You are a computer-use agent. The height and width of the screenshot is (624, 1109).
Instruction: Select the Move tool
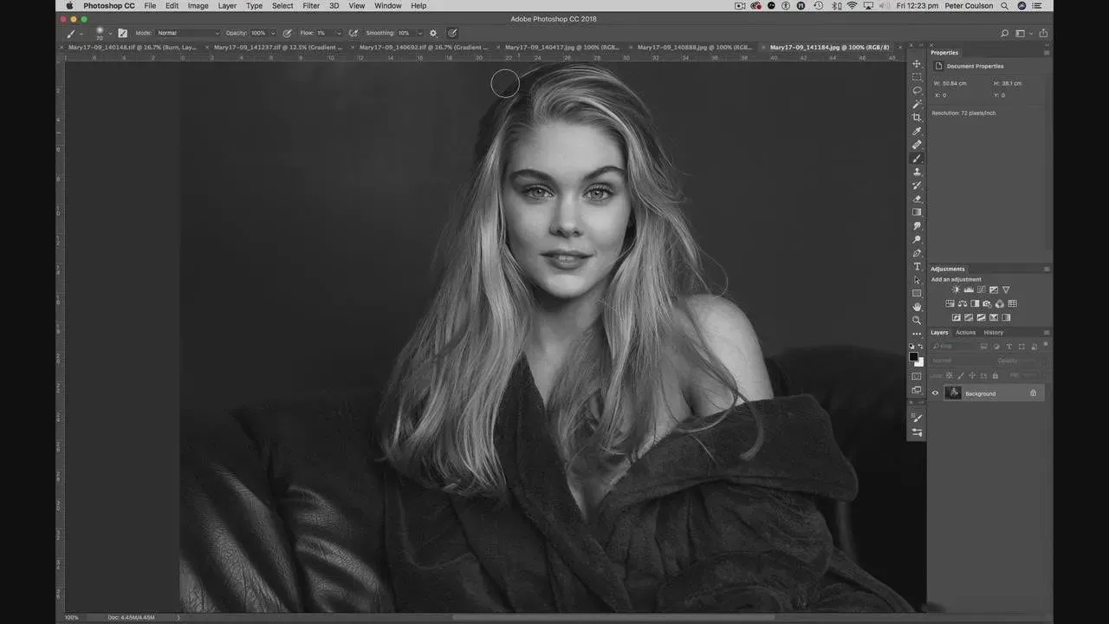[x=917, y=64]
